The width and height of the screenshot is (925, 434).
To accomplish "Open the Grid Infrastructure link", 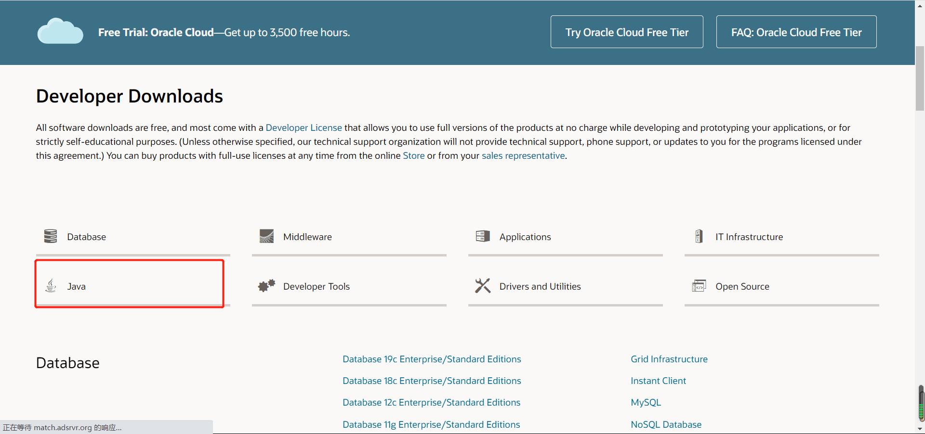I will tap(669, 359).
